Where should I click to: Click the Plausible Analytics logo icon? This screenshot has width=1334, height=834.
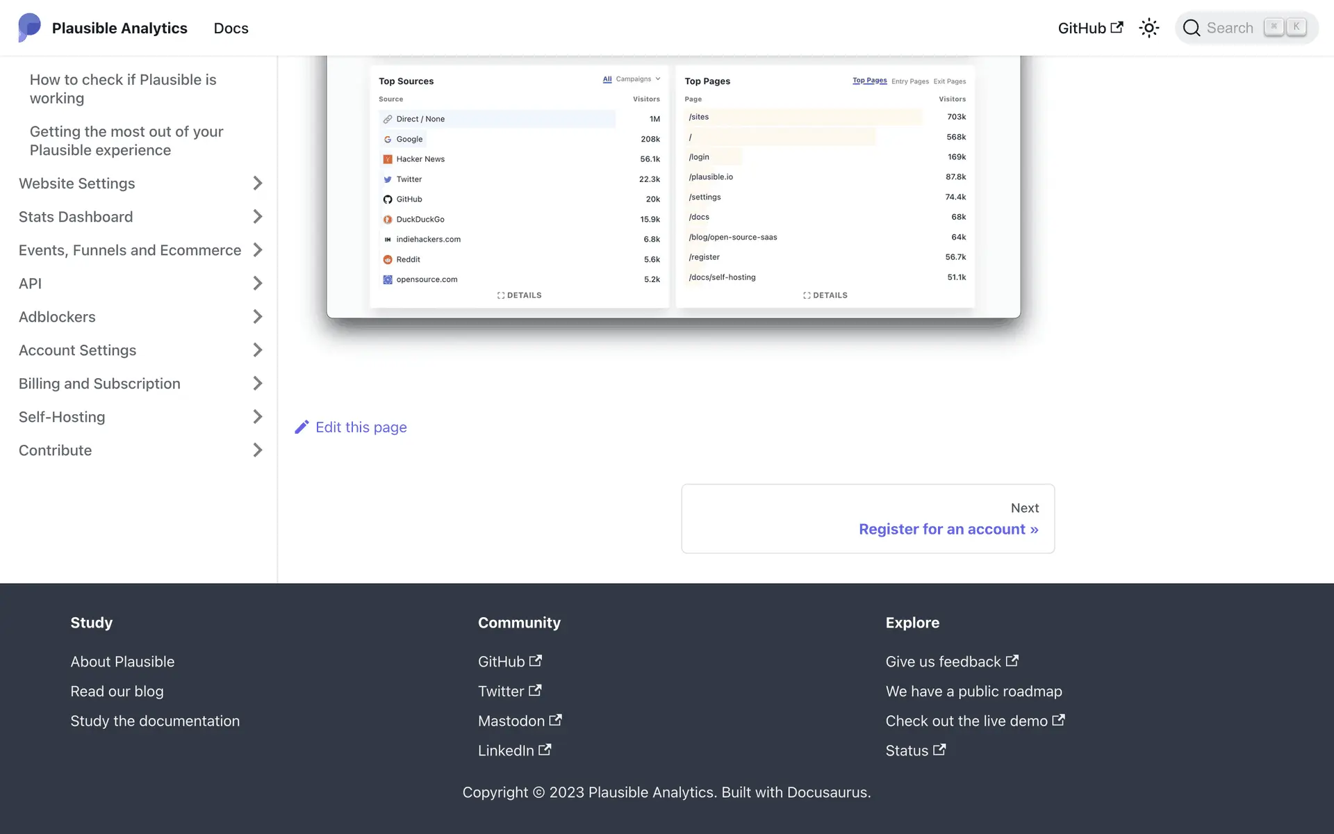coord(29,28)
